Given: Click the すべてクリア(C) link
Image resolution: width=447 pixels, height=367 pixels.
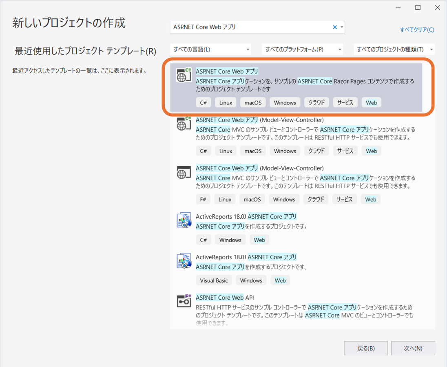Looking at the screenshot, I should point(417,30).
